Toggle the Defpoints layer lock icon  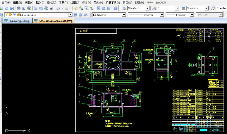pos(18,15)
